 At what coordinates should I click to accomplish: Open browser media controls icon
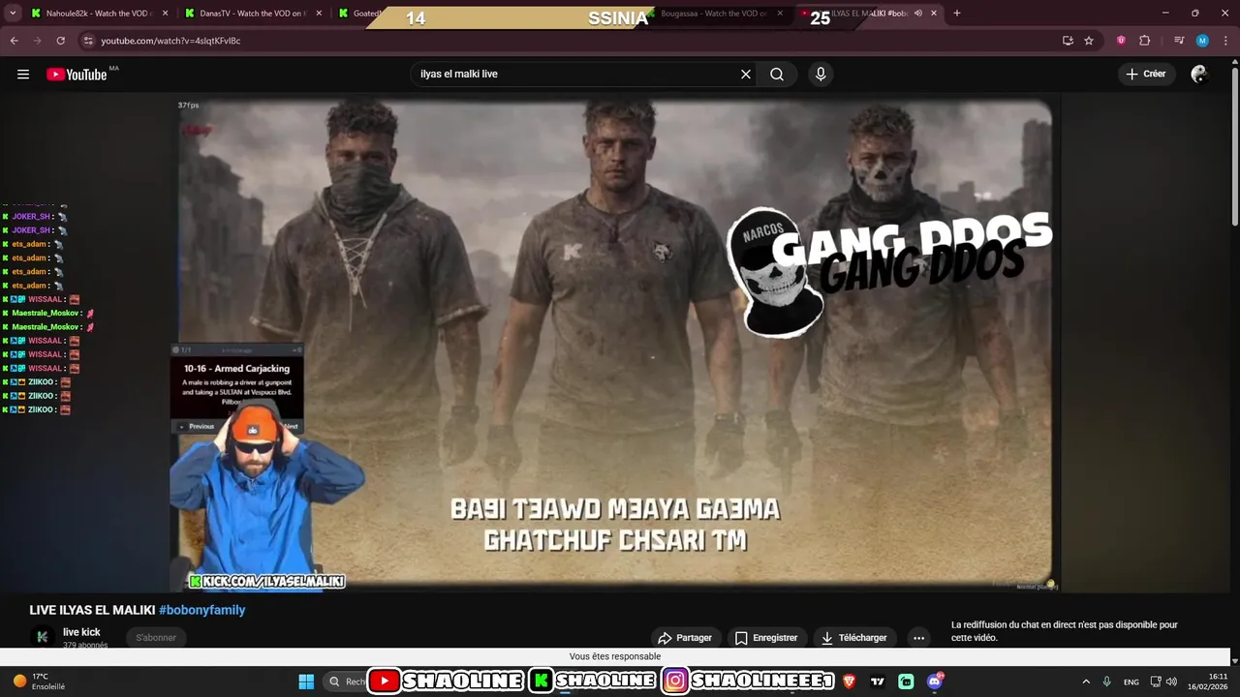(x=1179, y=41)
